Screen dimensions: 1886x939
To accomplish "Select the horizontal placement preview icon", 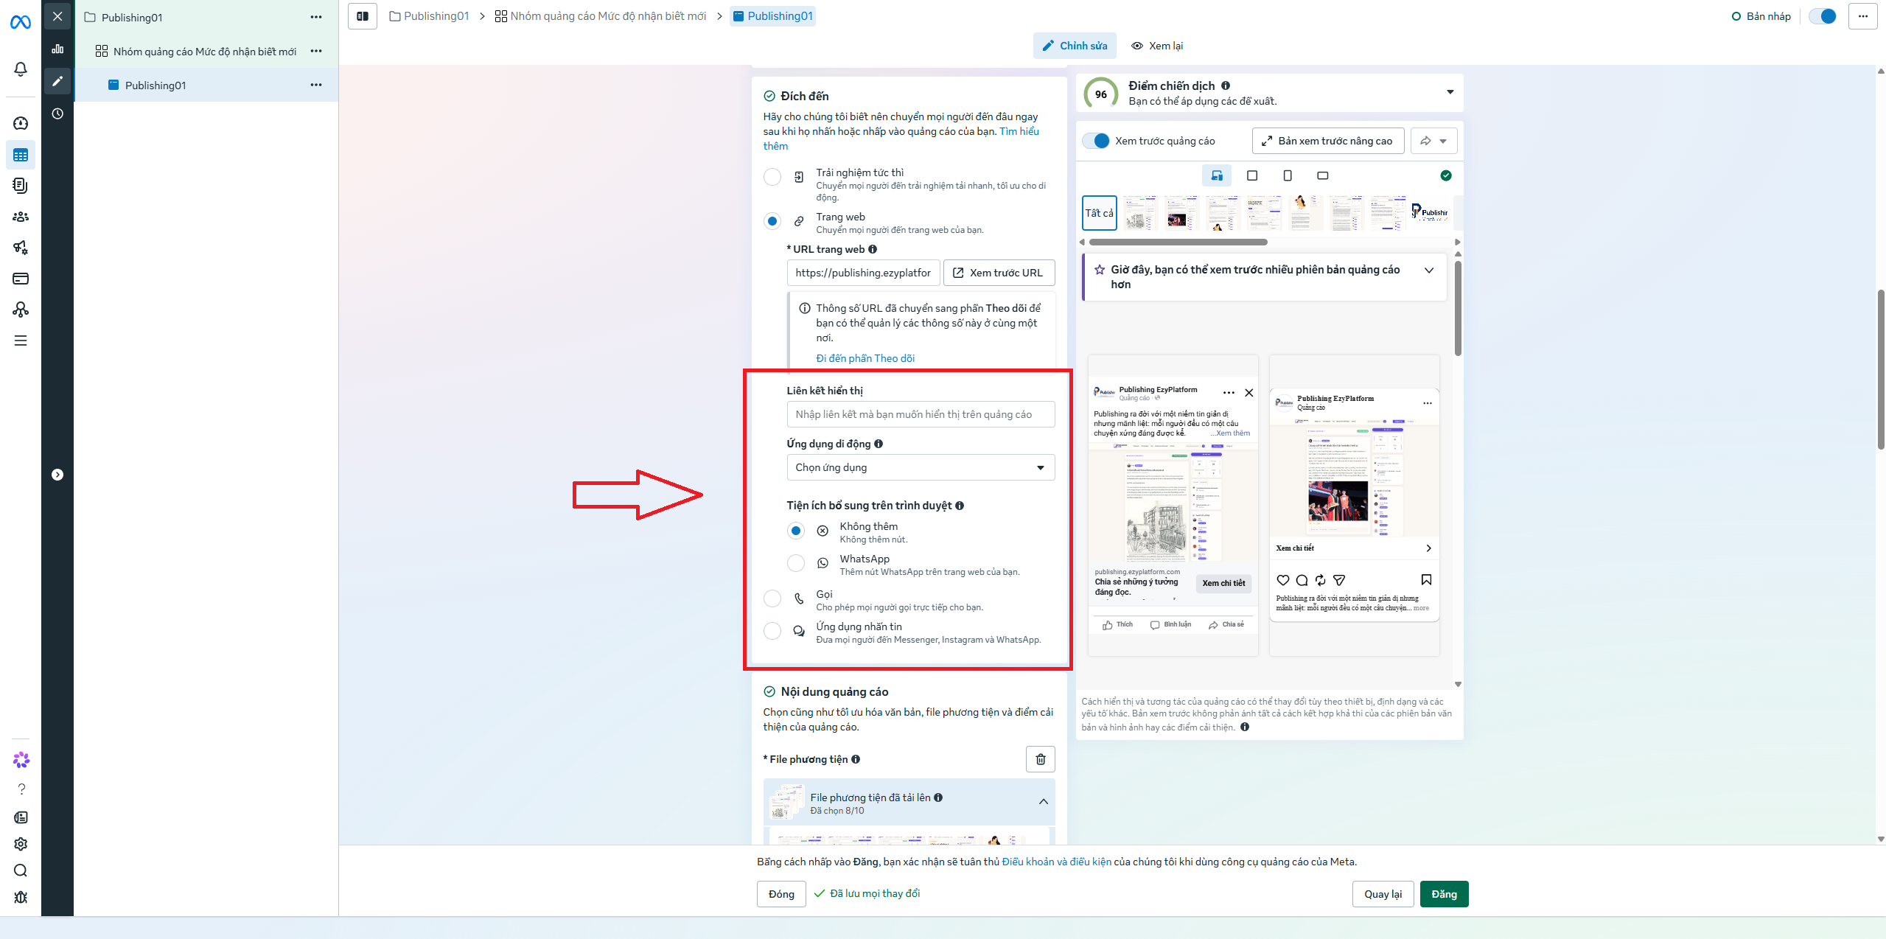I will tap(1323, 175).
